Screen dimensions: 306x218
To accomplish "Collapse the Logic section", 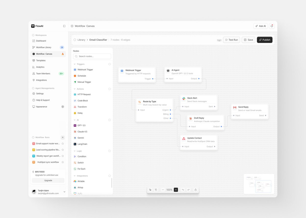I will point(75,151).
